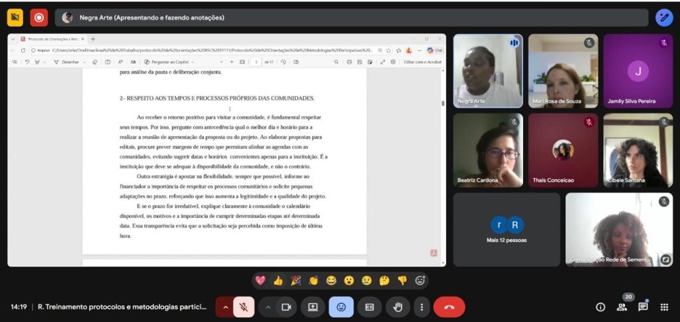Click the red recording indicator icon
This screenshot has width=680, height=322.
(x=39, y=18)
